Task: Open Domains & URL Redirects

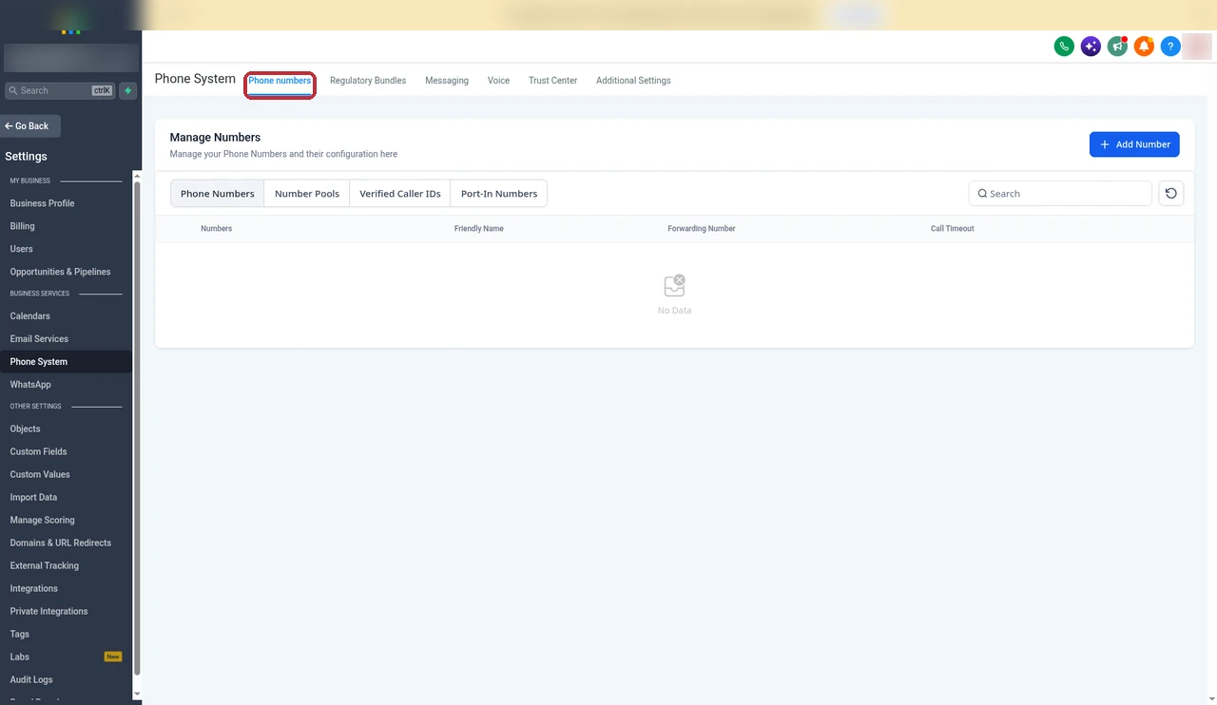Action: pyautogui.click(x=61, y=543)
